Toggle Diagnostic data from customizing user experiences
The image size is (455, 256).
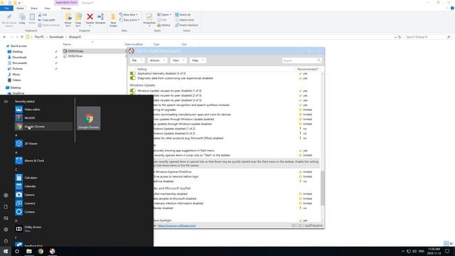tap(133, 78)
